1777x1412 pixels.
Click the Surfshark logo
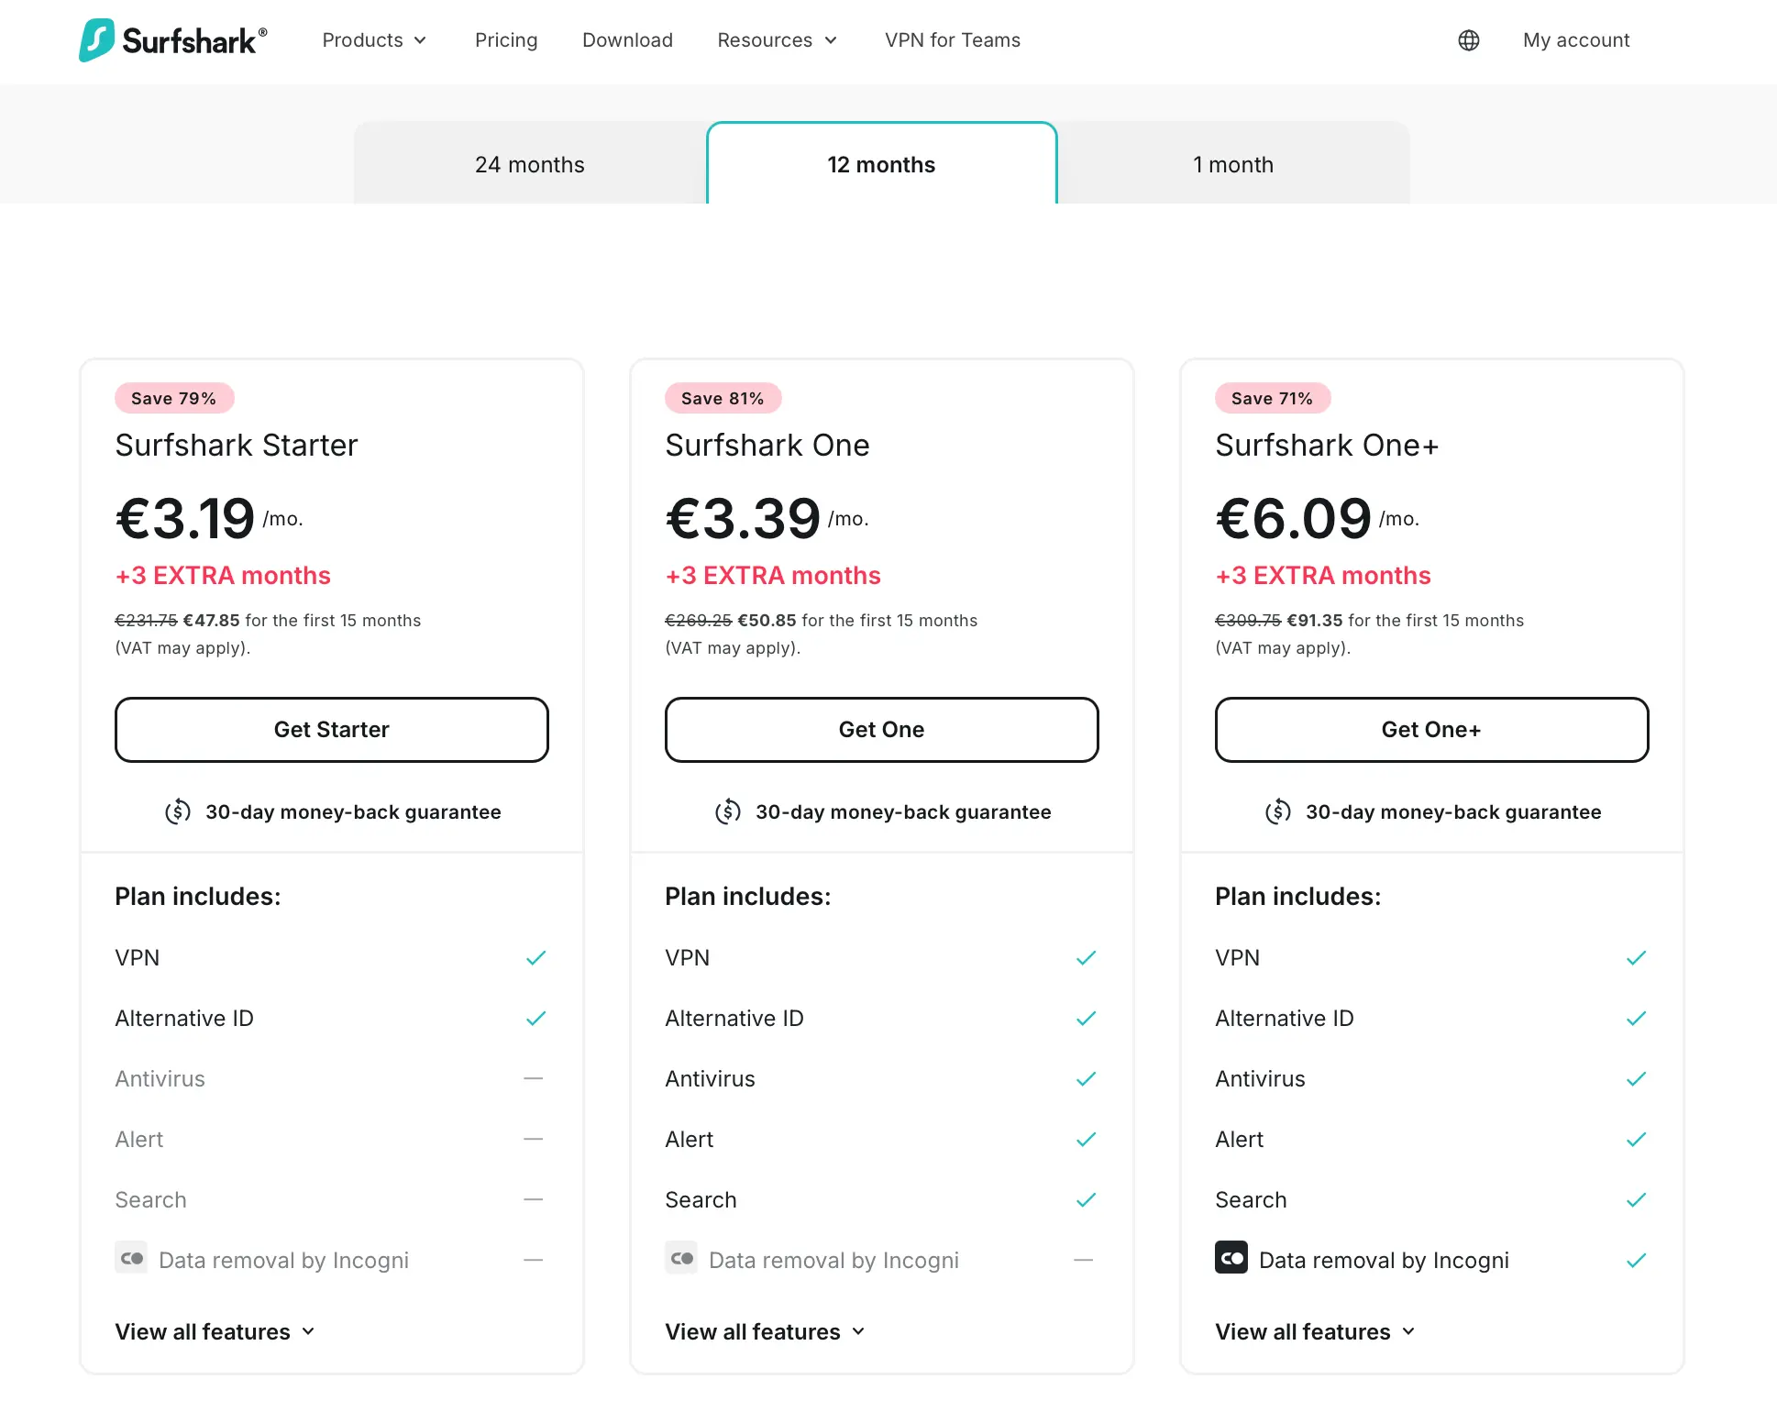click(173, 40)
